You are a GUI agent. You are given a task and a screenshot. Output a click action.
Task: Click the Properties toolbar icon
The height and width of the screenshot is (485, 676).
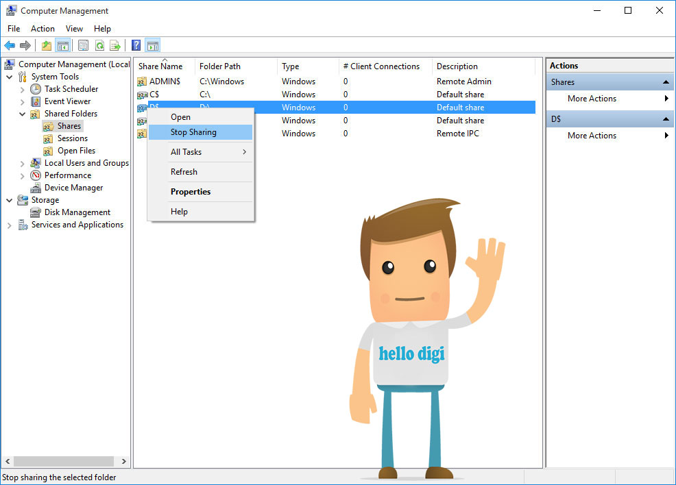pos(83,45)
